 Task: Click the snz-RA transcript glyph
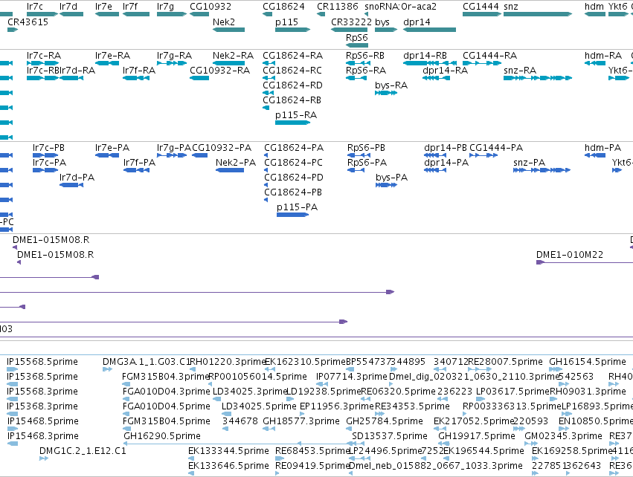(x=538, y=78)
